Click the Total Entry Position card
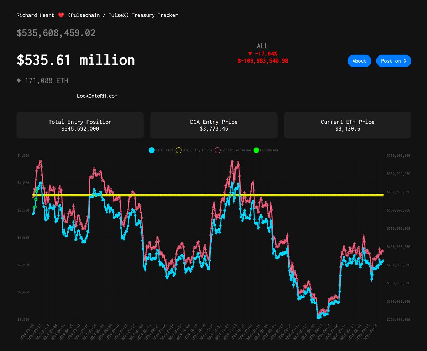The width and height of the screenshot is (427, 351). point(80,125)
